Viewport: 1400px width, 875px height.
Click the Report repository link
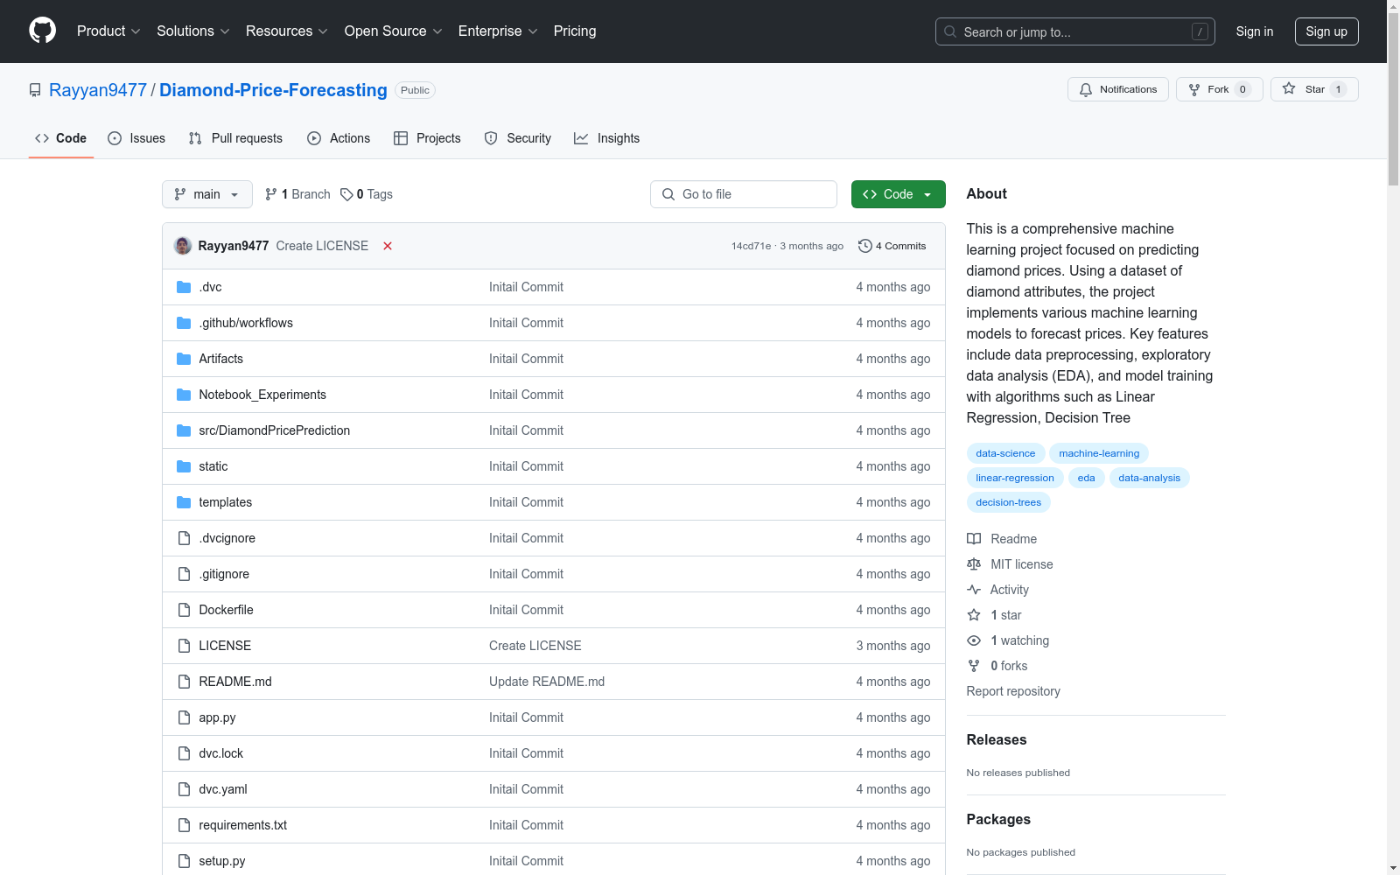tap(1013, 691)
